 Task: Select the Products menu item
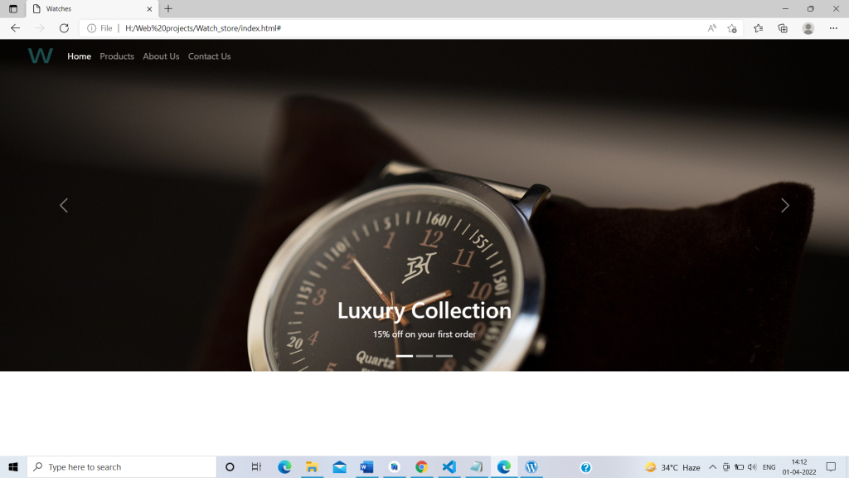click(x=117, y=56)
